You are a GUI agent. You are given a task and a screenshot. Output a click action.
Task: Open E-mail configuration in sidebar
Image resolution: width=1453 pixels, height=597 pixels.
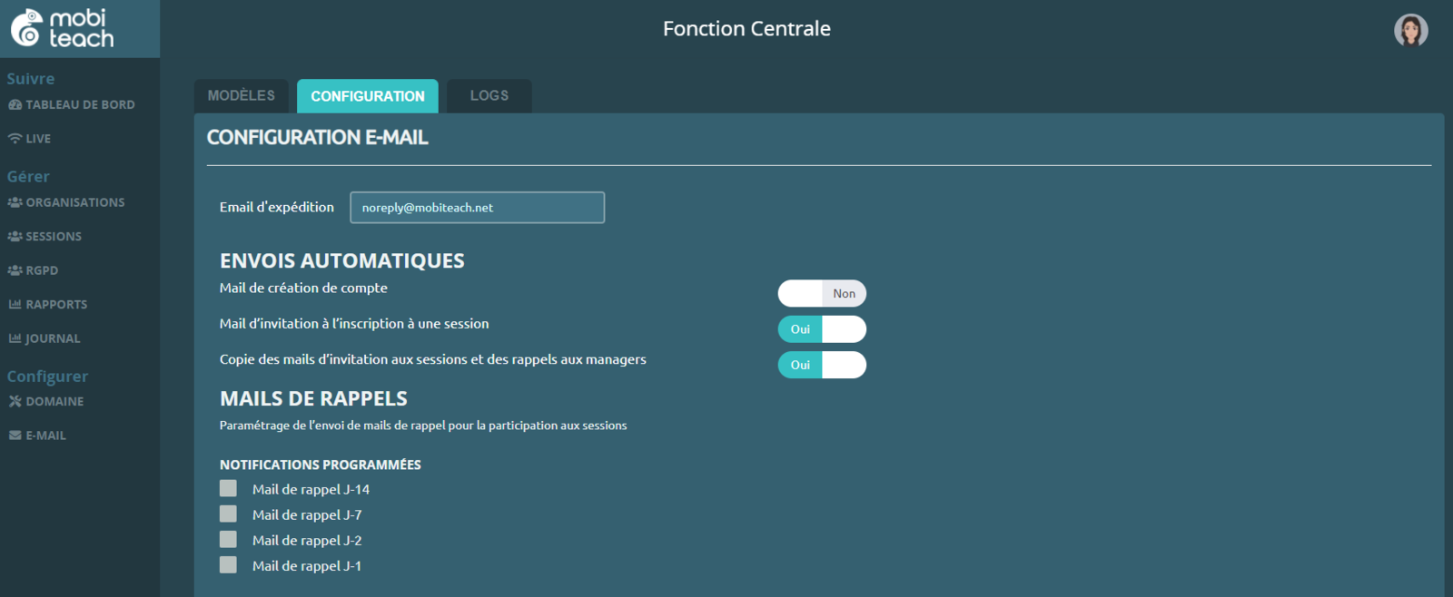37,436
